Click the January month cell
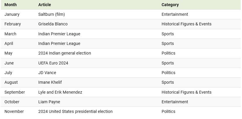The width and height of the screenshot is (242, 119). pyautogui.click(x=12, y=14)
